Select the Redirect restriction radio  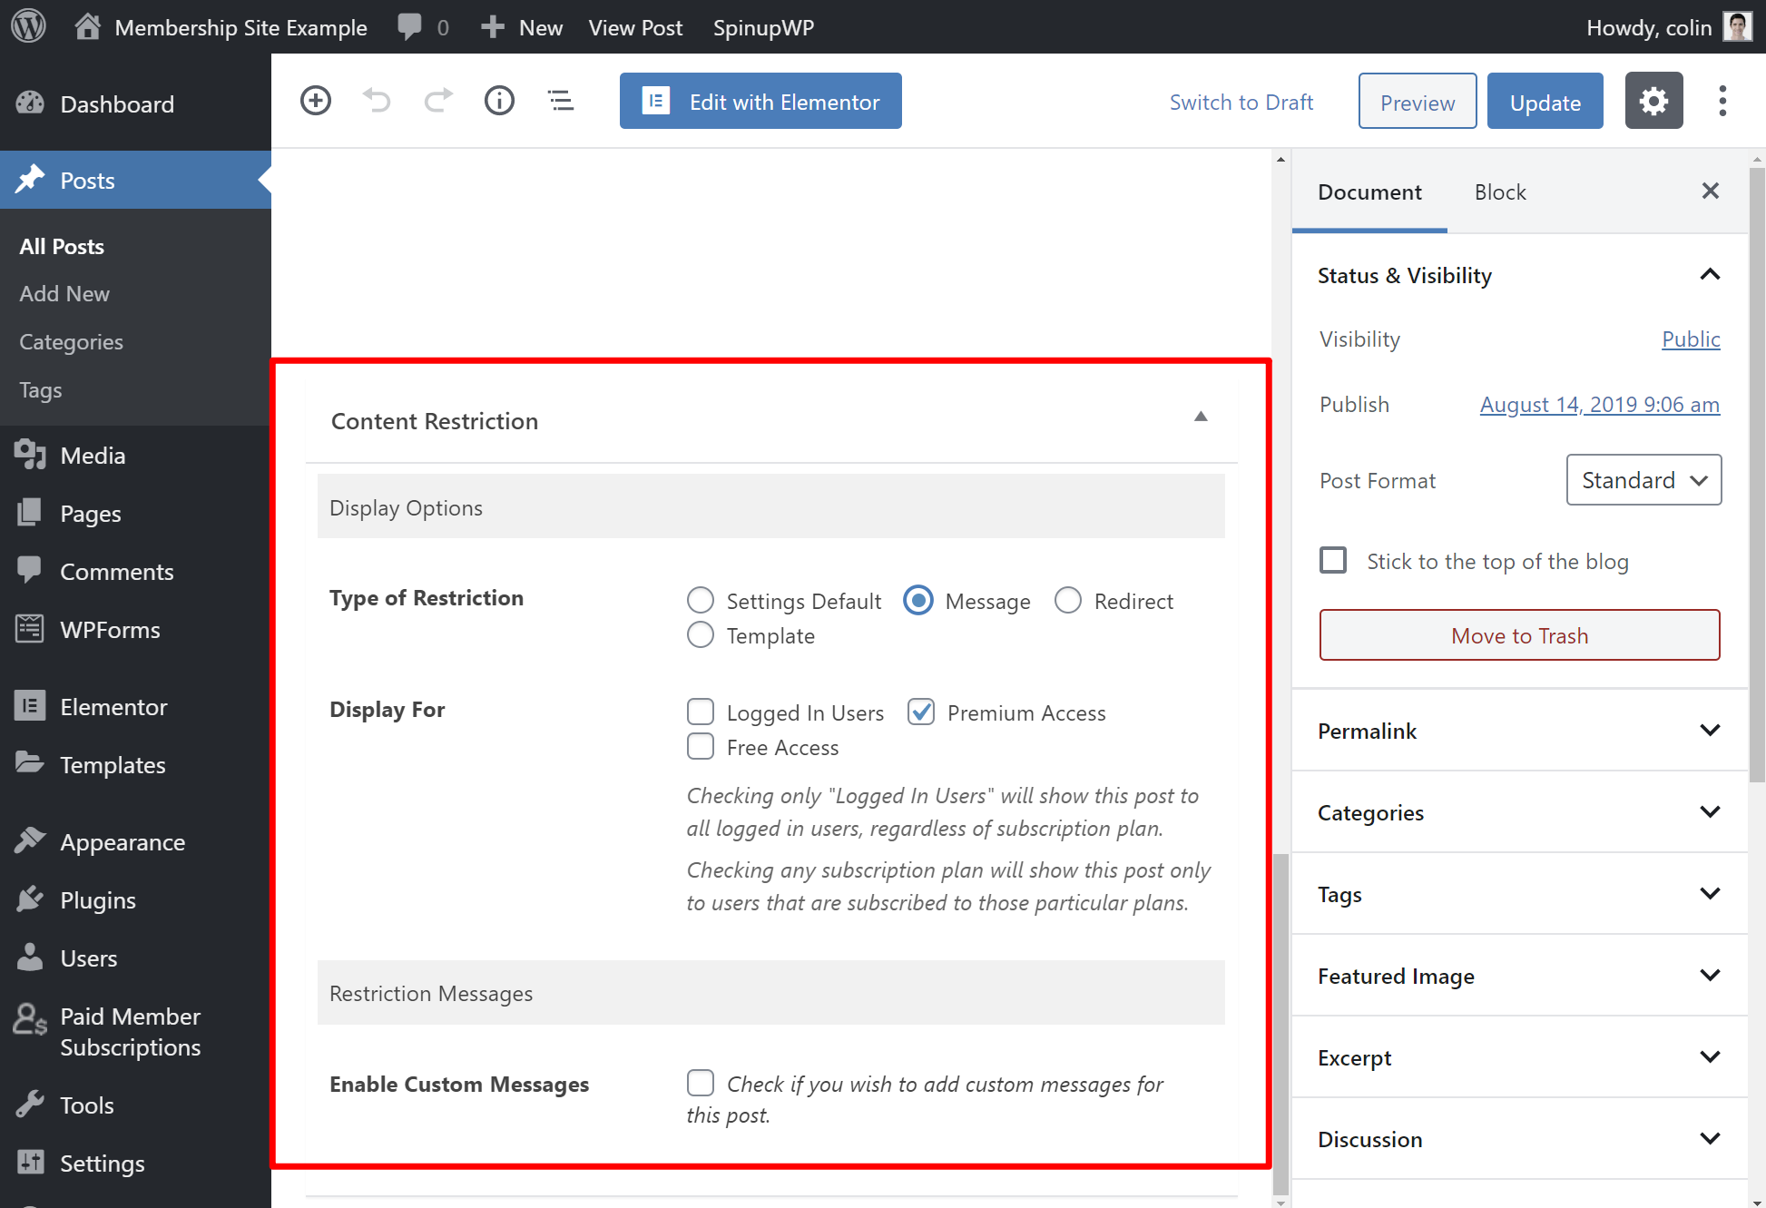pyautogui.click(x=1068, y=600)
